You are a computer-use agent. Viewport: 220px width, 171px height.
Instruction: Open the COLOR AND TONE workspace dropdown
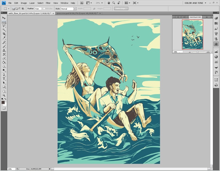point(195,3)
